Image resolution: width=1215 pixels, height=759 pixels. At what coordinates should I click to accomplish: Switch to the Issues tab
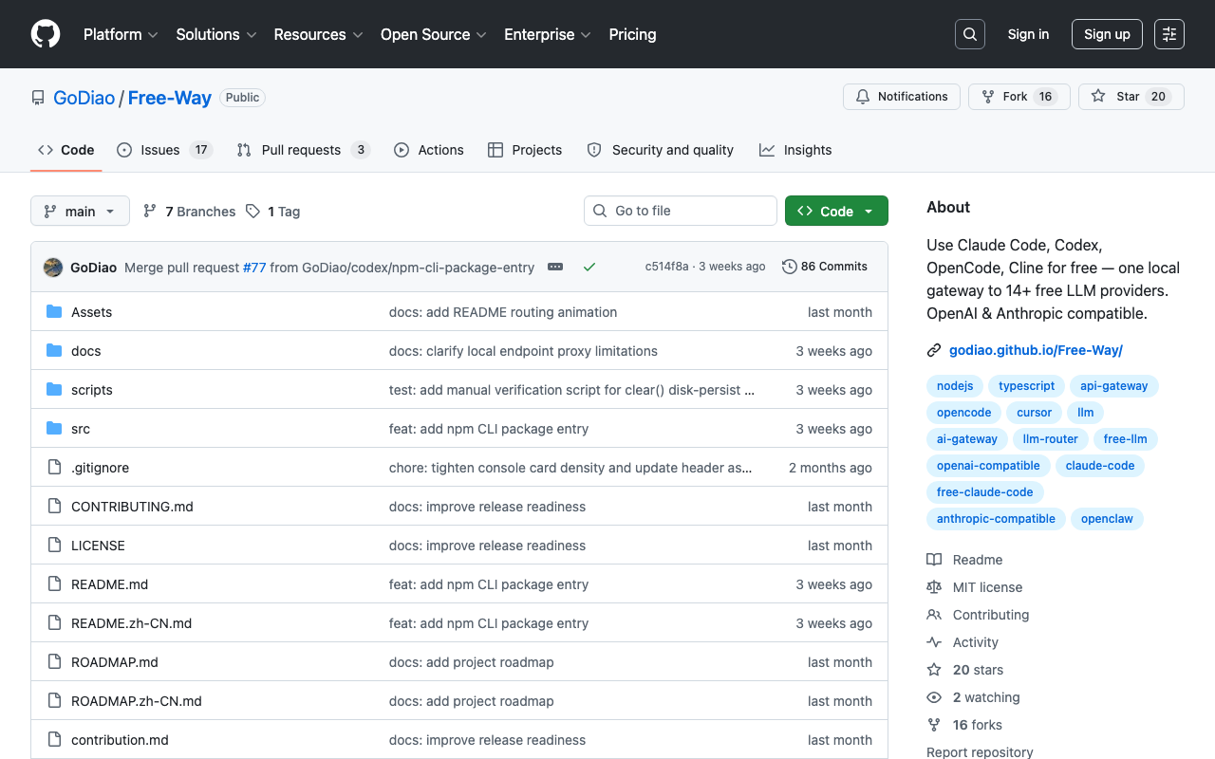[164, 150]
